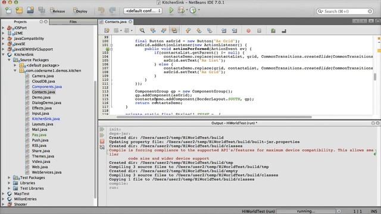The width and height of the screenshot is (381, 214).
Task: Click the Deploy toolbar button
Action: coord(80,11)
